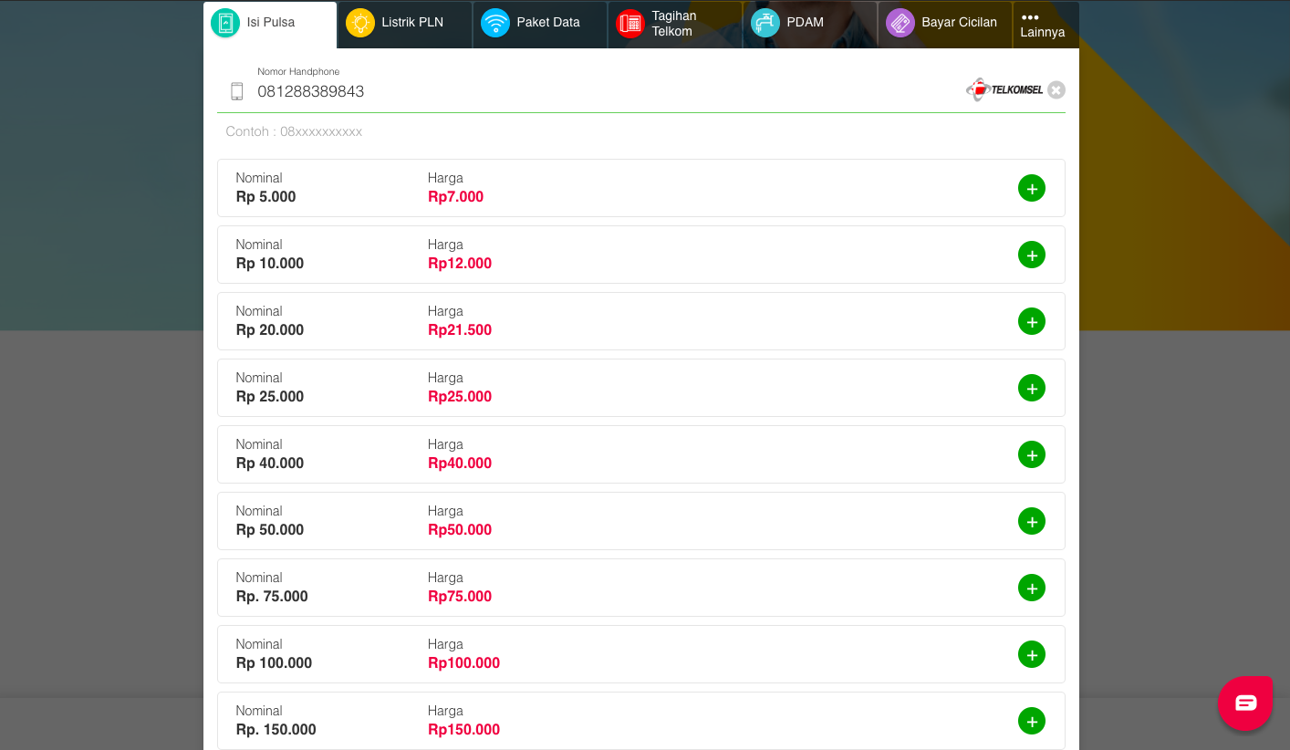Switch to the Listrik PLN tab
The width and height of the screenshot is (1290, 750).
(405, 25)
